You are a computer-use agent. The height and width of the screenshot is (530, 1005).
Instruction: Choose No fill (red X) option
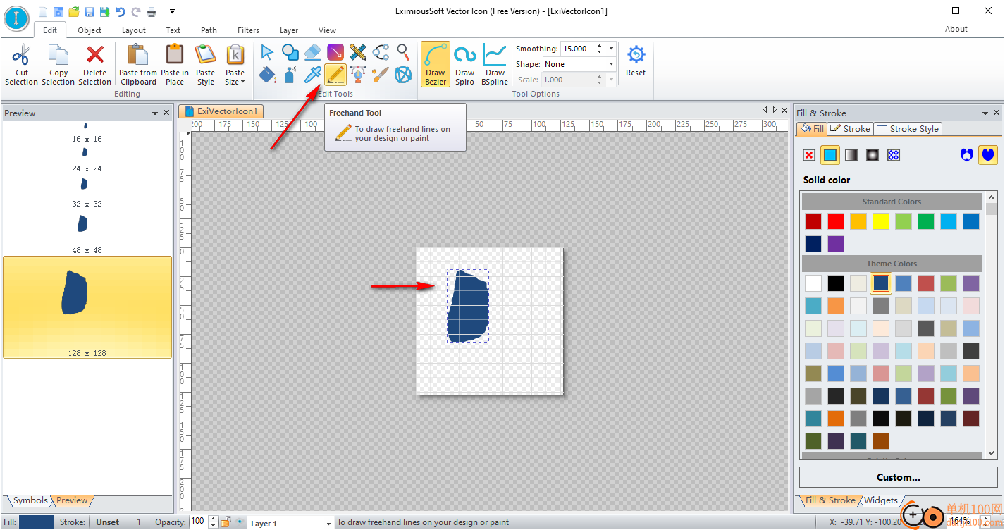[809, 155]
